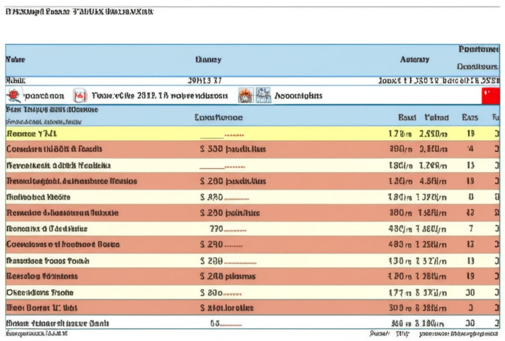Click the third column header in top blue bar

pos(414,59)
